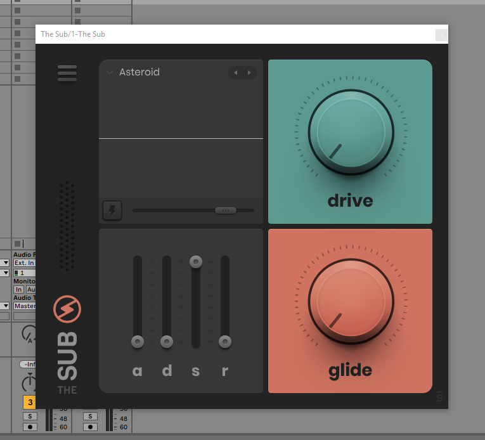Set monitor to Auto
The image size is (485, 440).
30,289
